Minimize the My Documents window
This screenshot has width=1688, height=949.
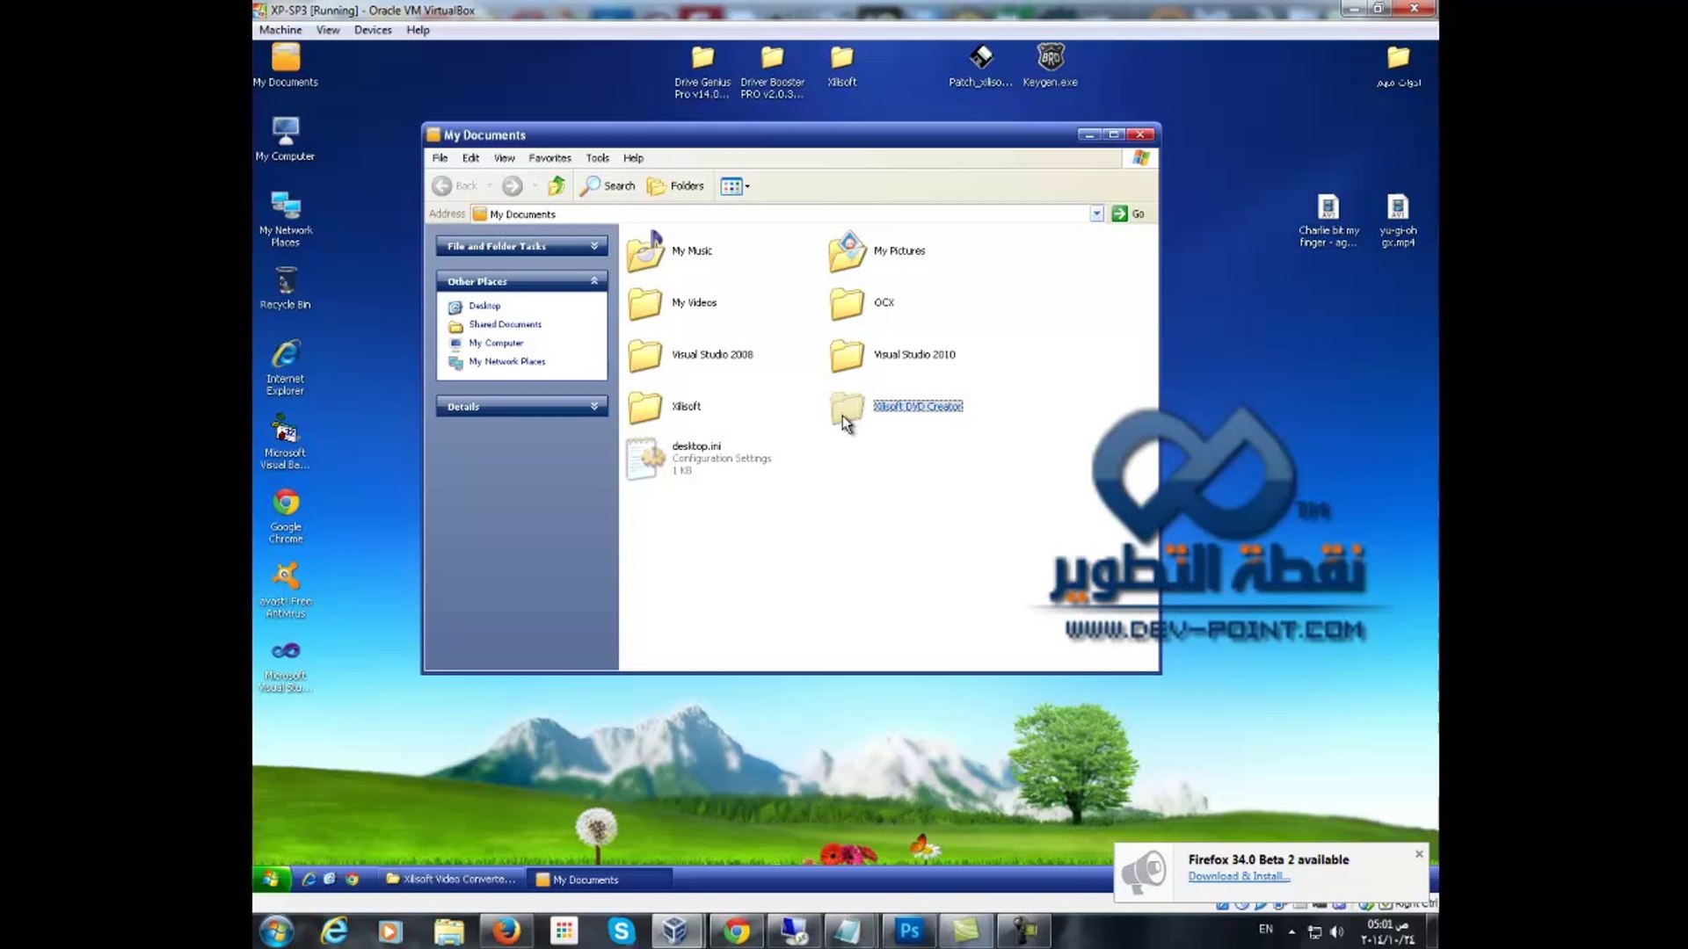click(1089, 134)
